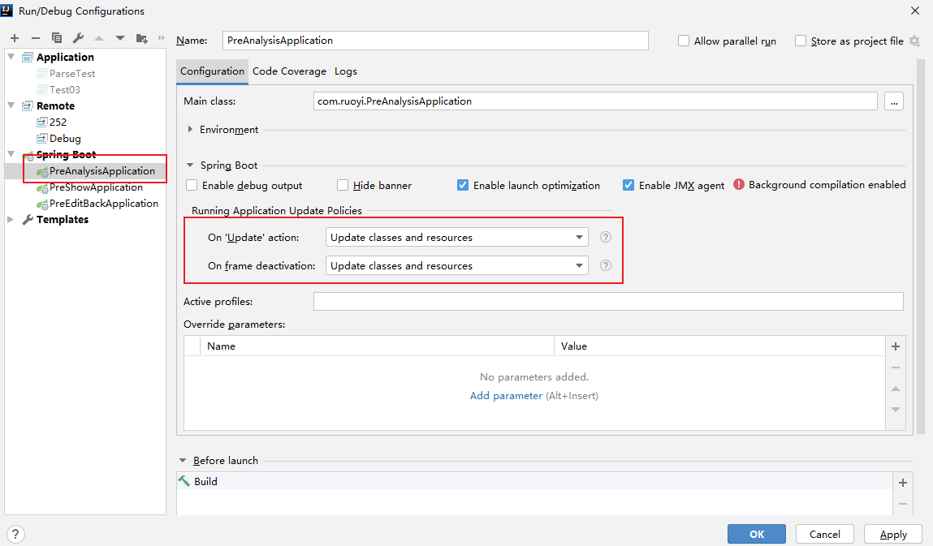
Task: Expand the Environment section
Action: click(191, 130)
